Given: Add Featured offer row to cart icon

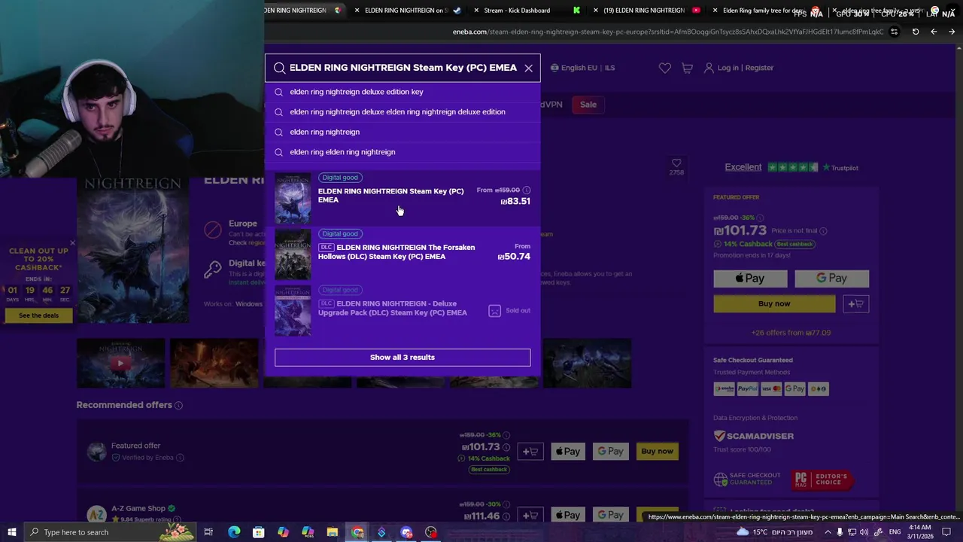Looking at the screenshot, I should (530, 452).
